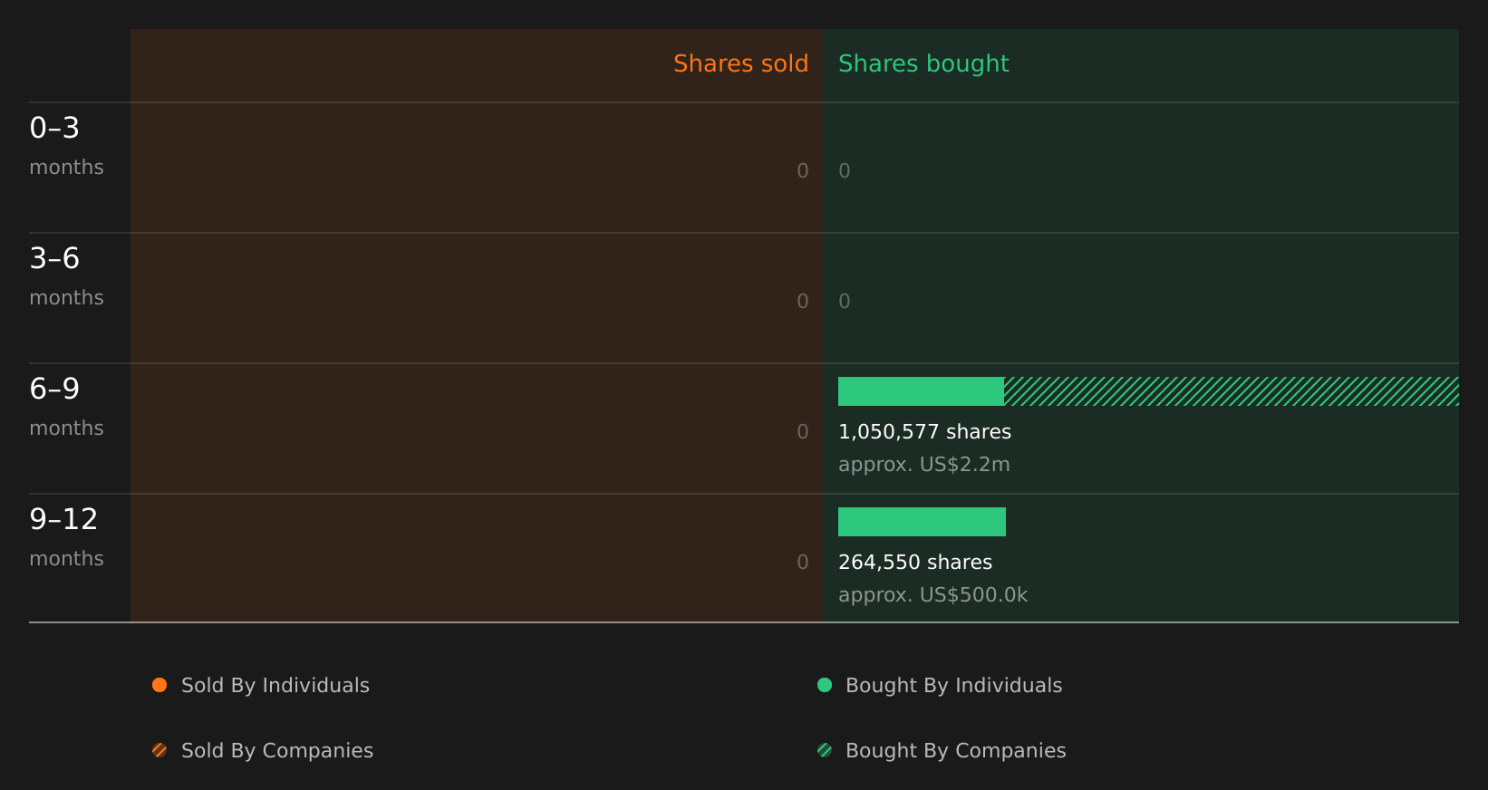This screenshot has height=790, width=1488.
Task: Click the shares sold 0 in 6–9 months row
Action: (x=802, y=432)
